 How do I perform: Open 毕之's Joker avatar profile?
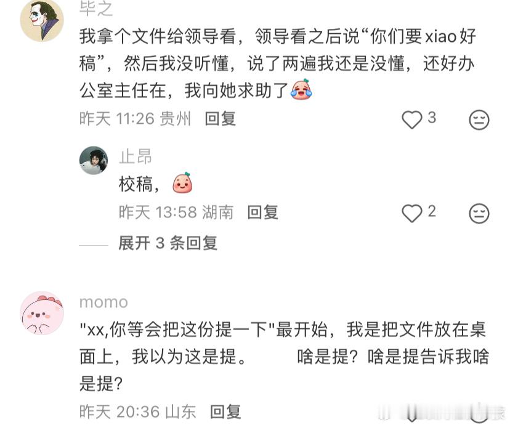[42, 20]
